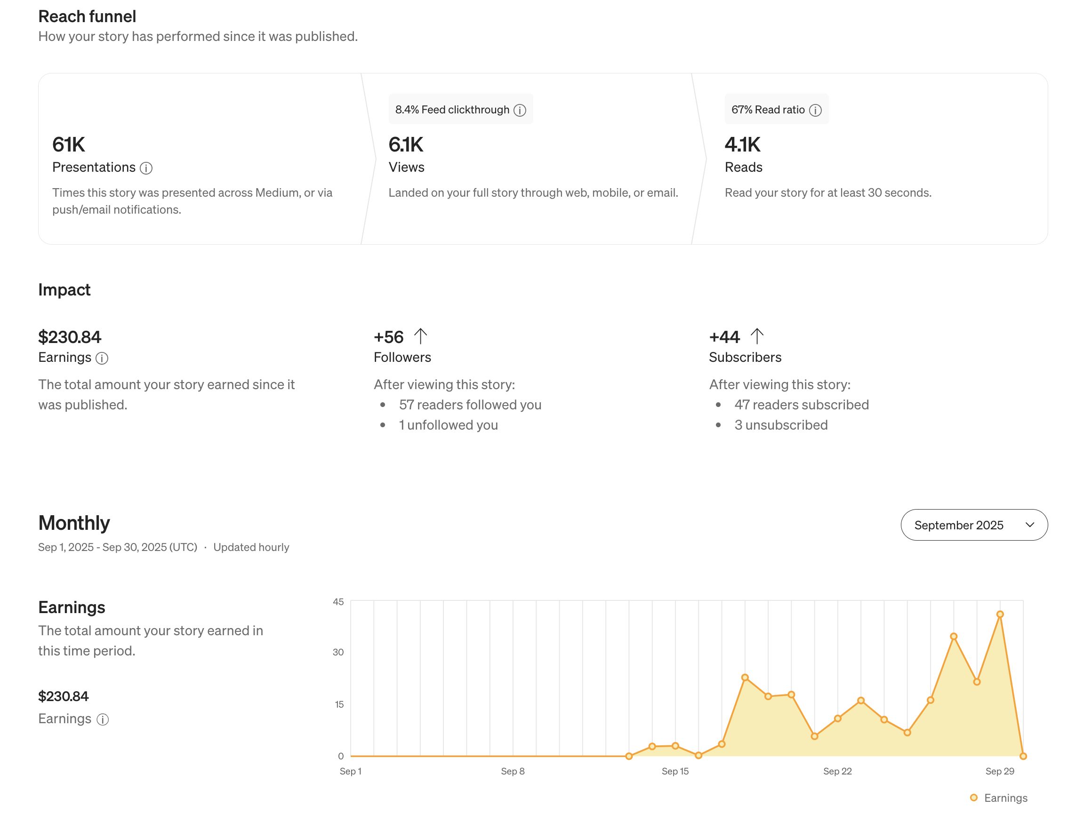
Task: Click the chevron in the month selector
Action: [x=1029, y=525]
